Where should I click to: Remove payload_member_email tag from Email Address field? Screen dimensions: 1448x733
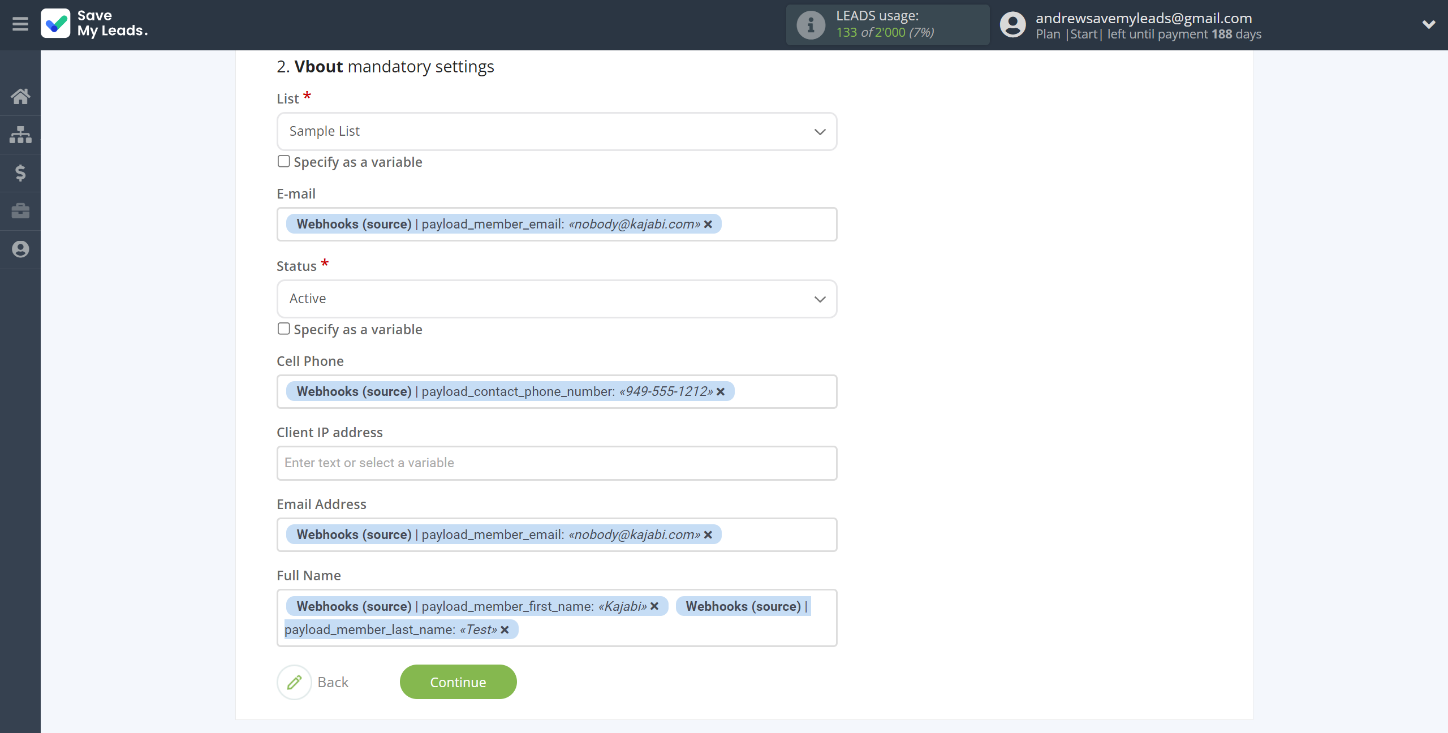[708, 535]
